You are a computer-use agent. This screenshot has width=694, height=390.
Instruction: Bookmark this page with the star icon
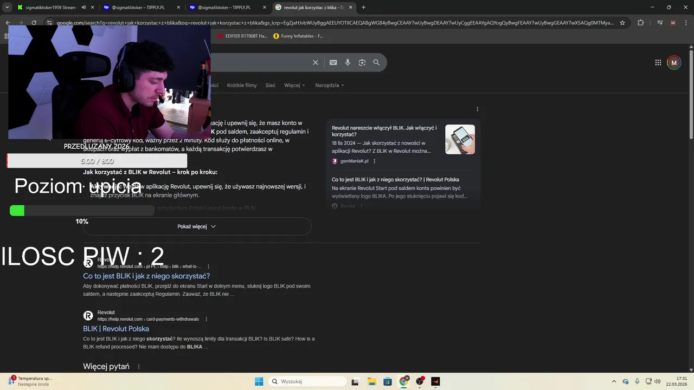pyautogui.click(x=622, y=23)
